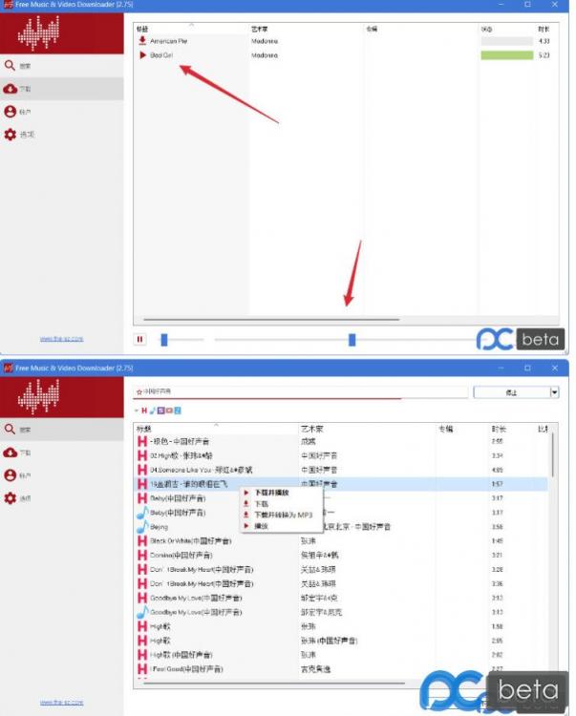576x716 pixels.
Task: Click the music note icon beside Beijing
Action: coord(143,526)
